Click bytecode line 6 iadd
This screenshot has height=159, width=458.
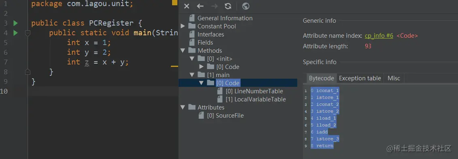point(319,132)
